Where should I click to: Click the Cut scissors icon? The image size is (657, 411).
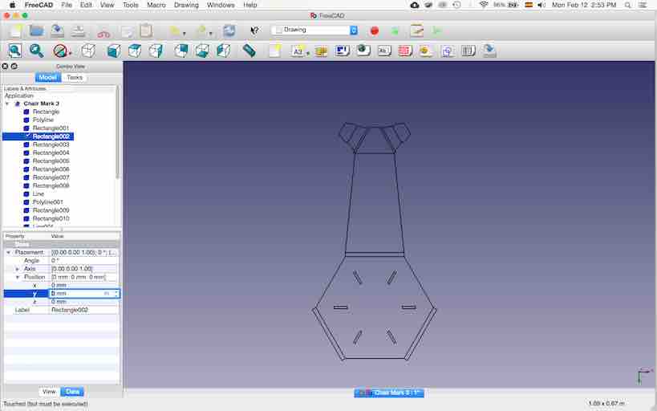point(103,31)
